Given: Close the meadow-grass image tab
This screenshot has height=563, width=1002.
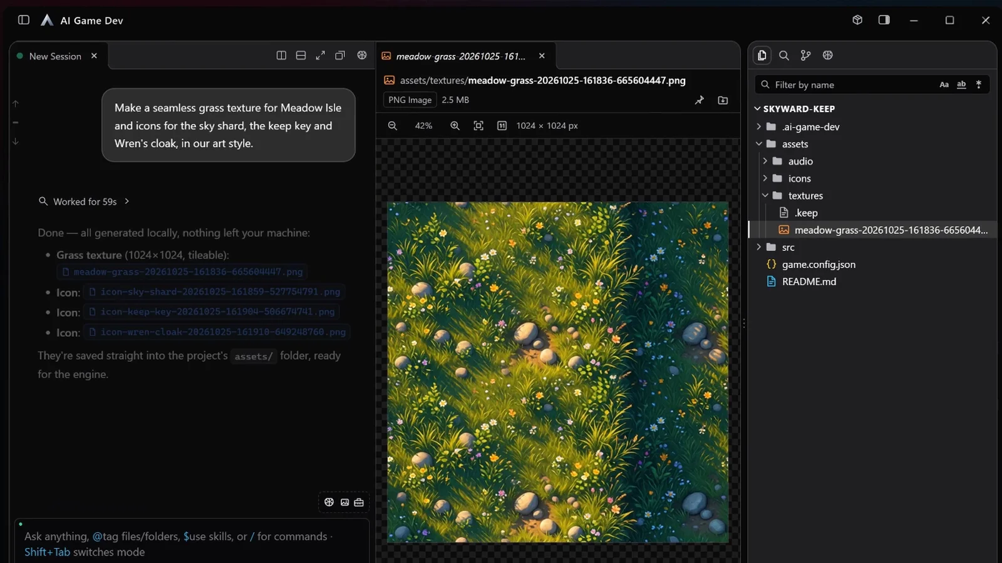Looking at the screenshot, I should [x=542, y=56].
